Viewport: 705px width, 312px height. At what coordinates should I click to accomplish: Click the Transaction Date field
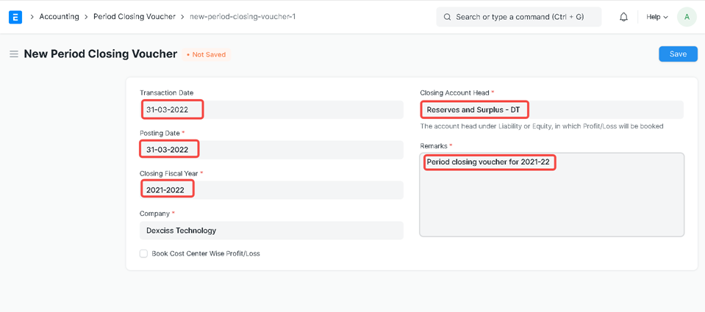pyautogui.click(x=271, y=109)
